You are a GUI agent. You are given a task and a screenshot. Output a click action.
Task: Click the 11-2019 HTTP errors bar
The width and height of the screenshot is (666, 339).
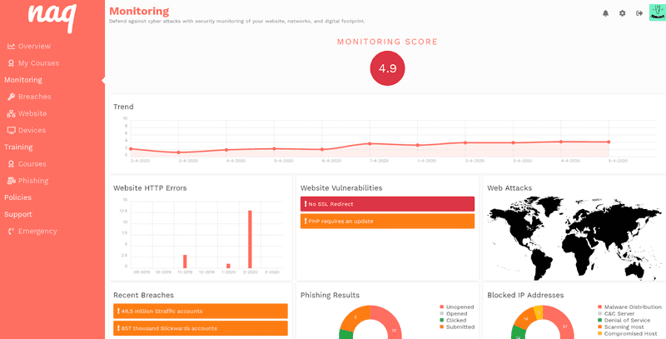pos(185,262)
